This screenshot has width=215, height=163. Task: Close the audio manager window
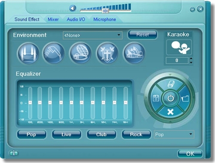[200, 9]
